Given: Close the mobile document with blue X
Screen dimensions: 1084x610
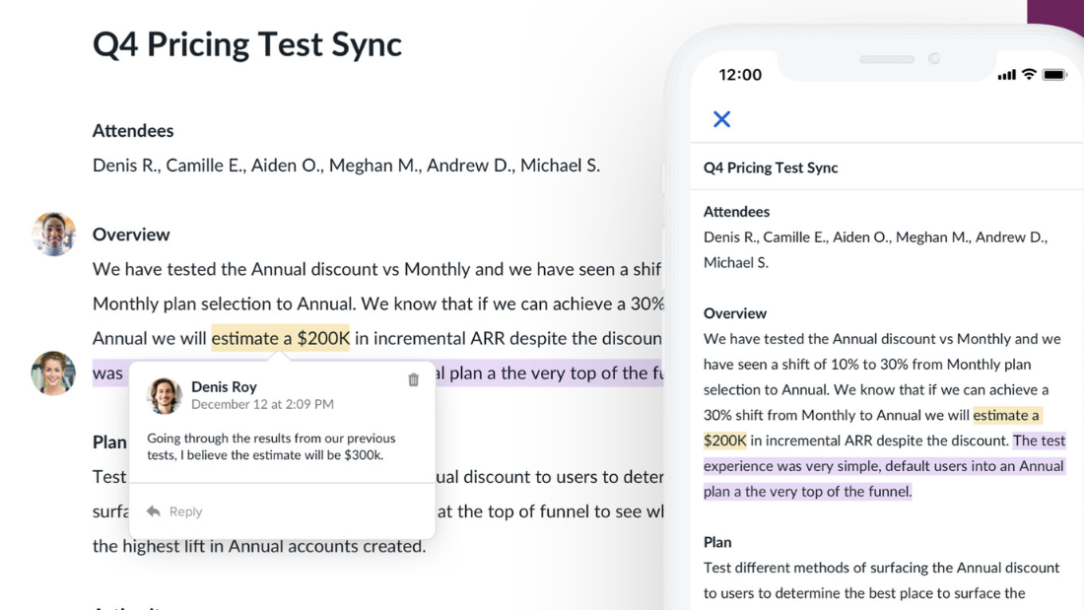Looking at the screenshot, I should (721, 119).
